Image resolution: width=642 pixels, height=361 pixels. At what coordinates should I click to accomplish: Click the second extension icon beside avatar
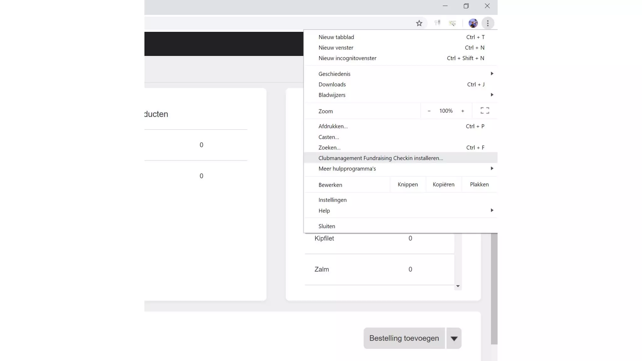coord(452,23)
